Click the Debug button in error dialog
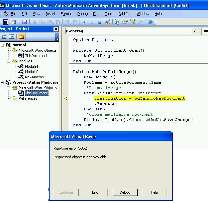This screenshot has width=208, height=203. pyautogui.click(x=125, y=192)
